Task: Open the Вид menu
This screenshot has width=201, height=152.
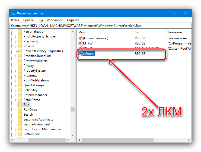Action: click(x=40, y=20)
